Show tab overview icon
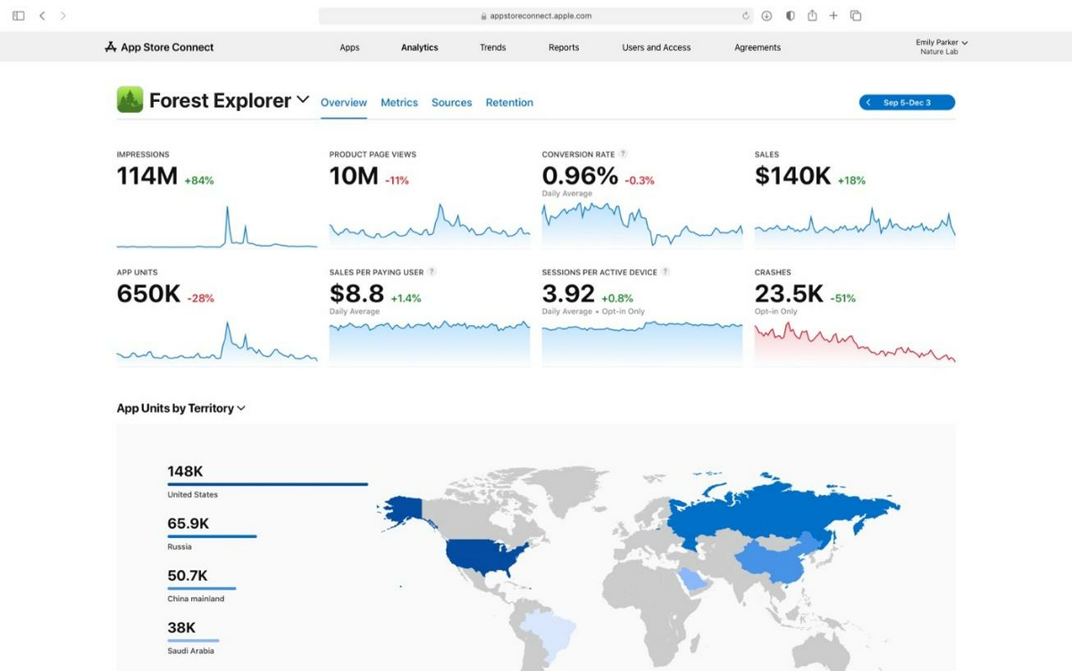Image resolution: width=1072 pixels, height=671 pixels. pos(856,16)
